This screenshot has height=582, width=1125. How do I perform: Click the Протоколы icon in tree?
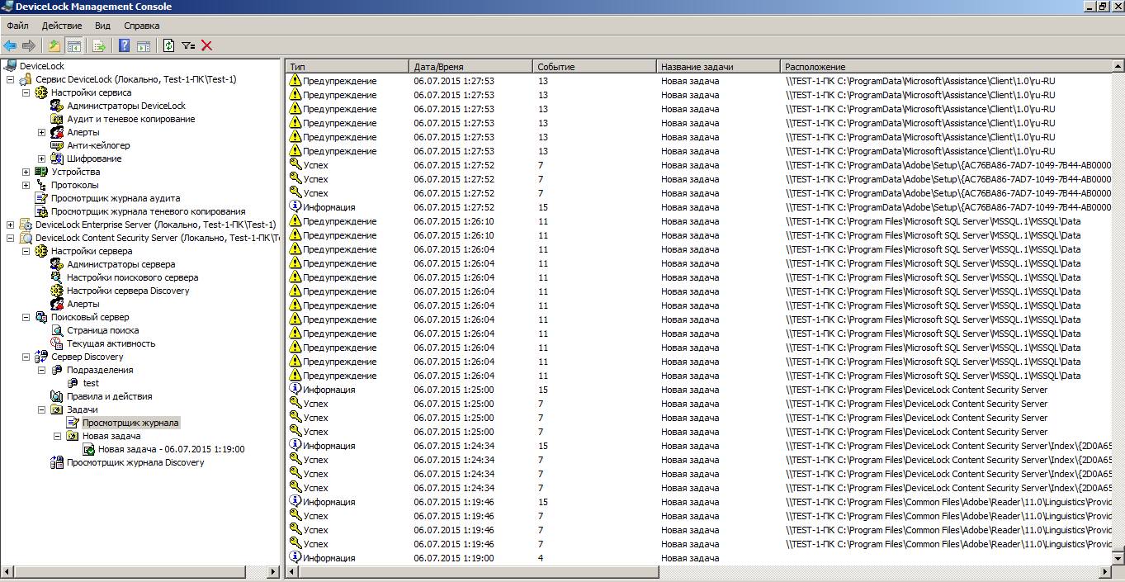[x=41, y=185]
